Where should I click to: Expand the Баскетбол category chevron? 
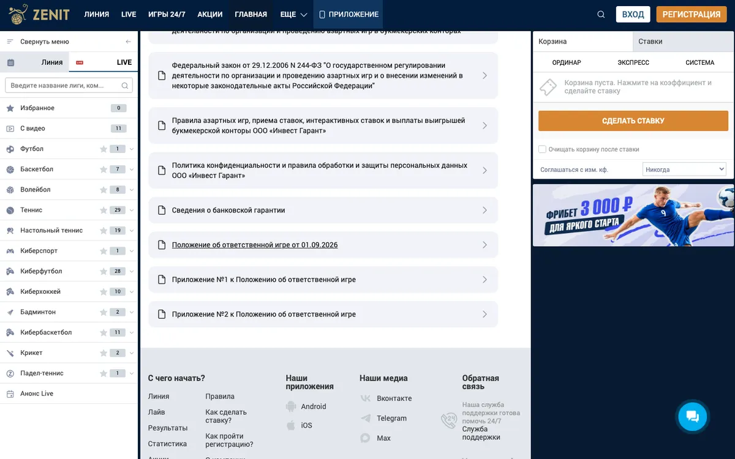pos(132,170)
